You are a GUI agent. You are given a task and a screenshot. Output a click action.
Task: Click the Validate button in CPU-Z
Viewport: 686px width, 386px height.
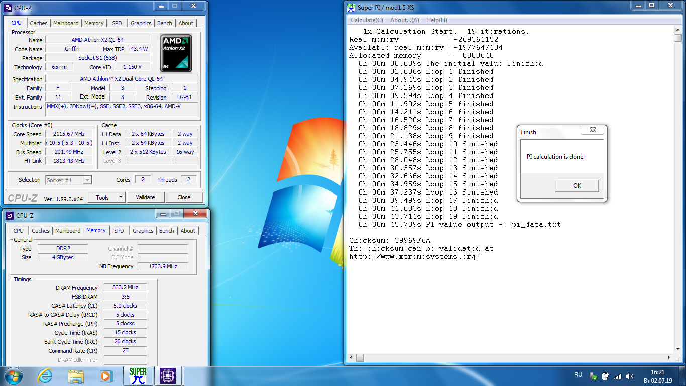coord(145,197)
